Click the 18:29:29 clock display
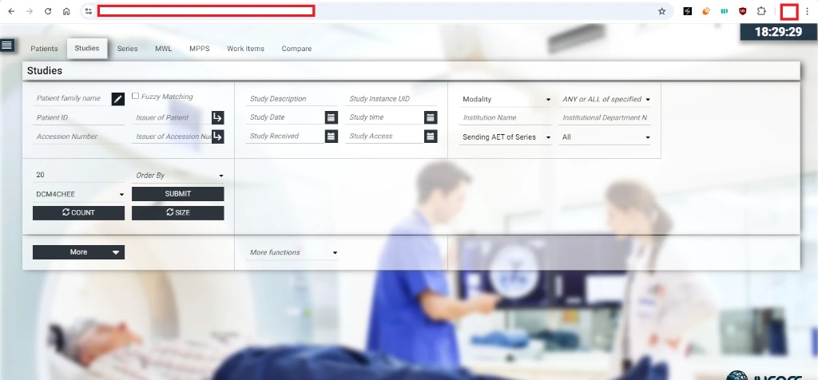This screenshot has width=818, height=380. (x=778, y=32)
